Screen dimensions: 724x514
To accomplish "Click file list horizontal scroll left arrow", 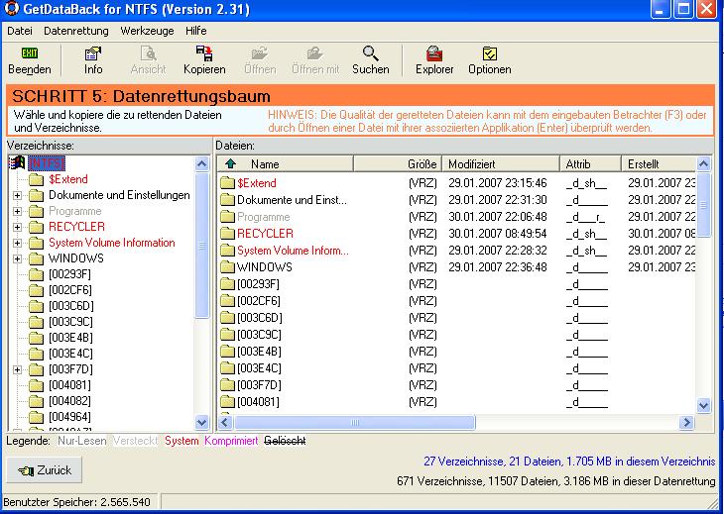I will (225, 422).
